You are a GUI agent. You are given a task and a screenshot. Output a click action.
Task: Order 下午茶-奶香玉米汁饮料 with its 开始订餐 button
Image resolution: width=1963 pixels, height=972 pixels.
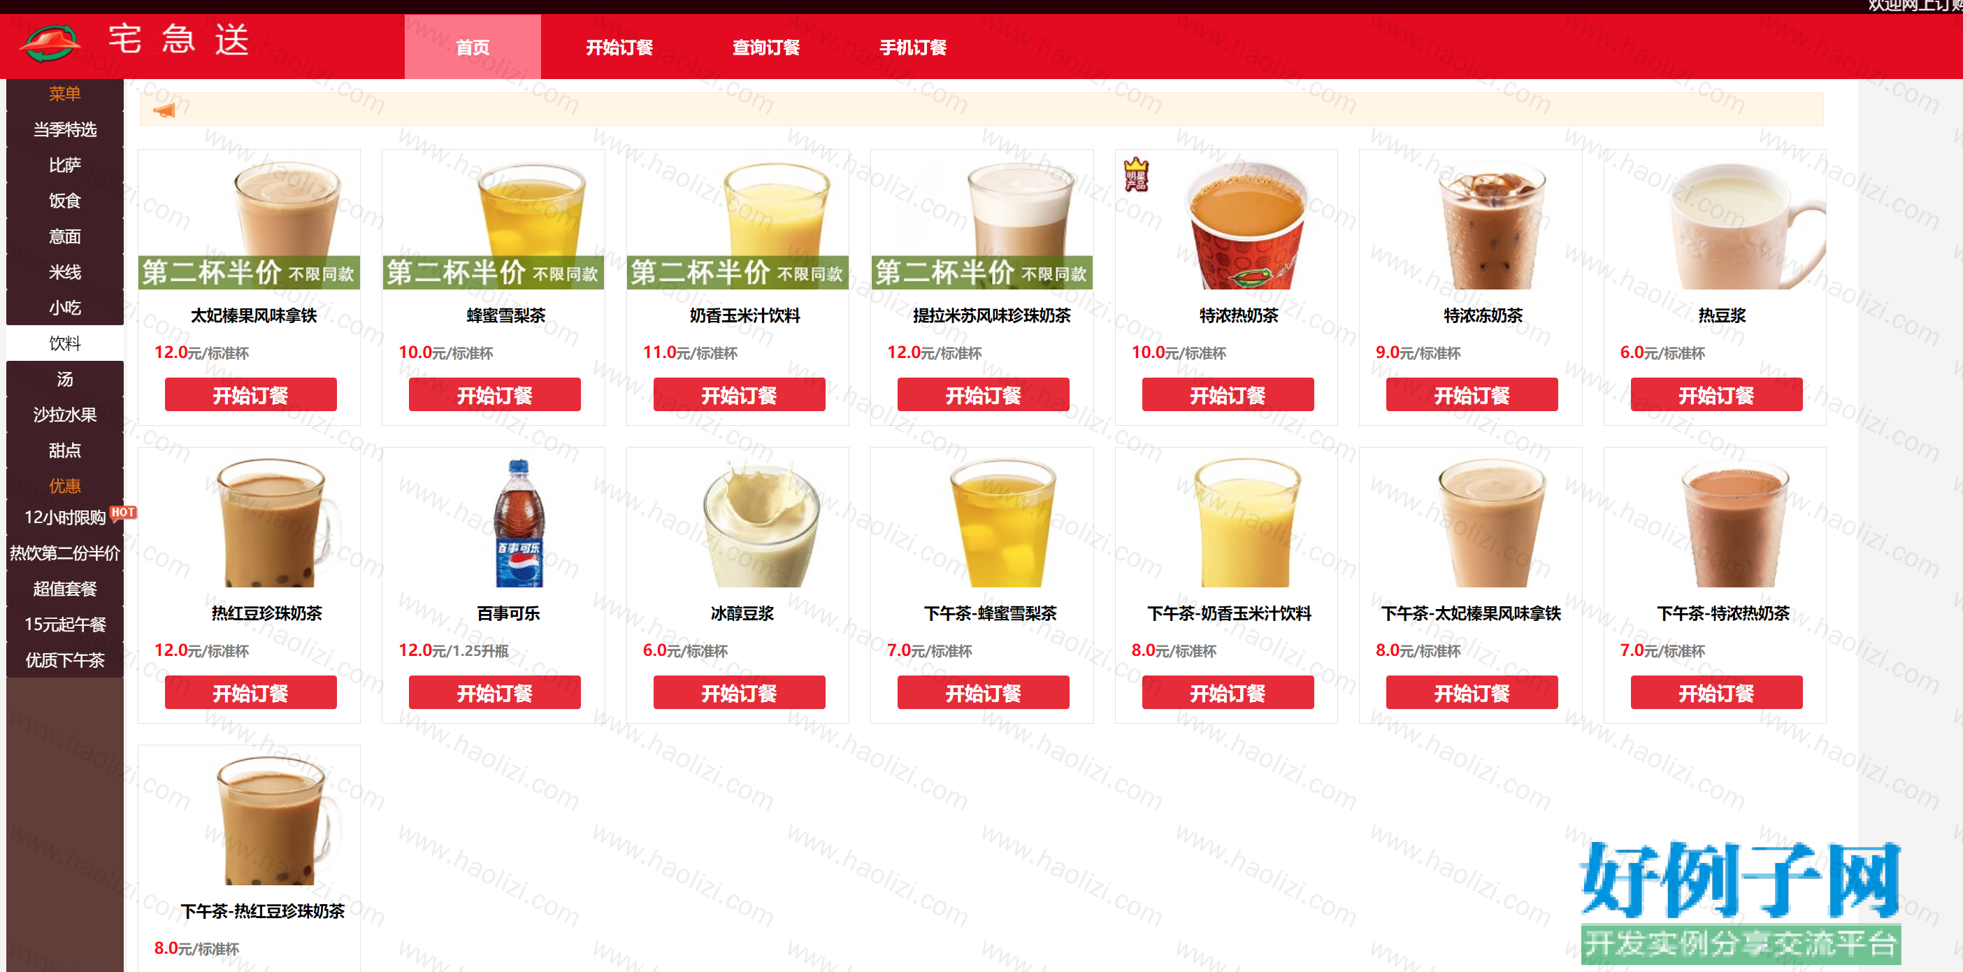(x=1228, y=693)
